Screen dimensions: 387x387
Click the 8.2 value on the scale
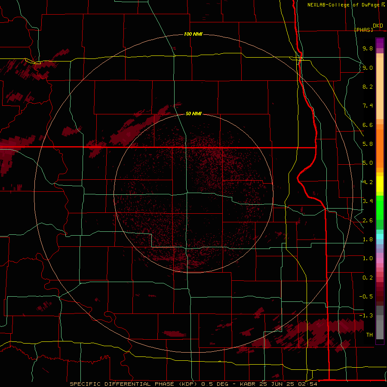368,86
